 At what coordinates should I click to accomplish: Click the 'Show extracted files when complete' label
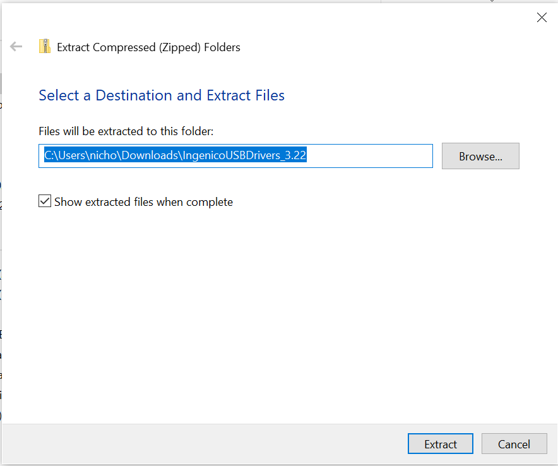[x=143, y=202]
